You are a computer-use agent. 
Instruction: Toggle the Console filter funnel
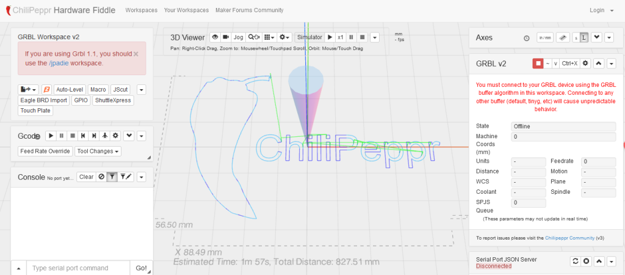click(112, 177)
